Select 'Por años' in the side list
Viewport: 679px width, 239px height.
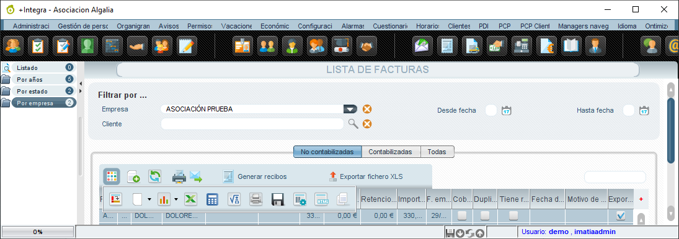[x=43, y=79]
